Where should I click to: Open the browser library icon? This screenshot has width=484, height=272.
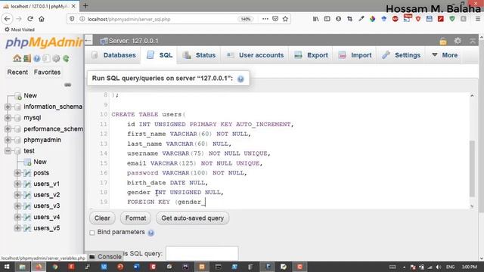coord(316,19)
